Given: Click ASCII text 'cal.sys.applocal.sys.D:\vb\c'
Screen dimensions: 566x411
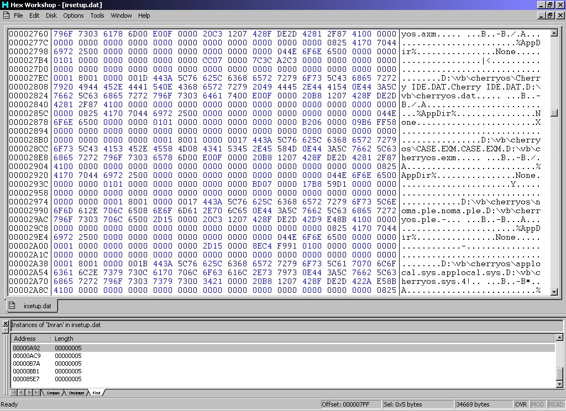Looking at the screenshot, I should coord(471,273).
